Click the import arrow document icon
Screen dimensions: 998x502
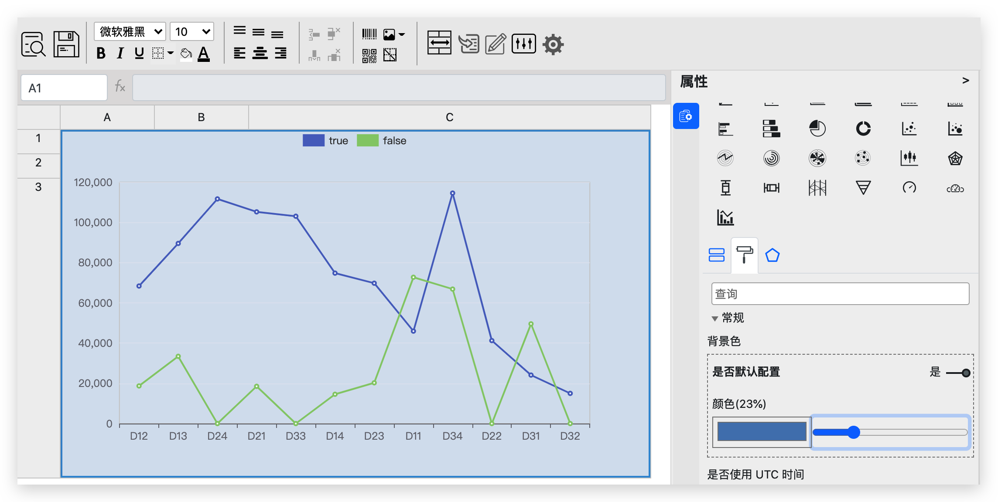coord(469,44)
